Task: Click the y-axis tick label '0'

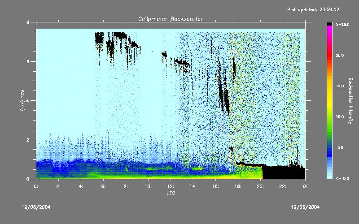Action: coord(28,179)
